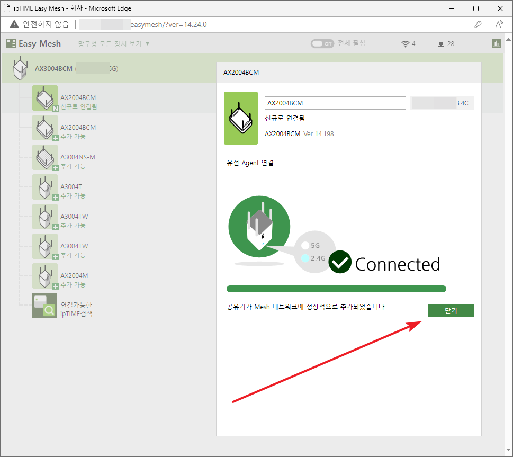
Task: Click the Read Aloud icon in address bar
Action: point(499,24)
